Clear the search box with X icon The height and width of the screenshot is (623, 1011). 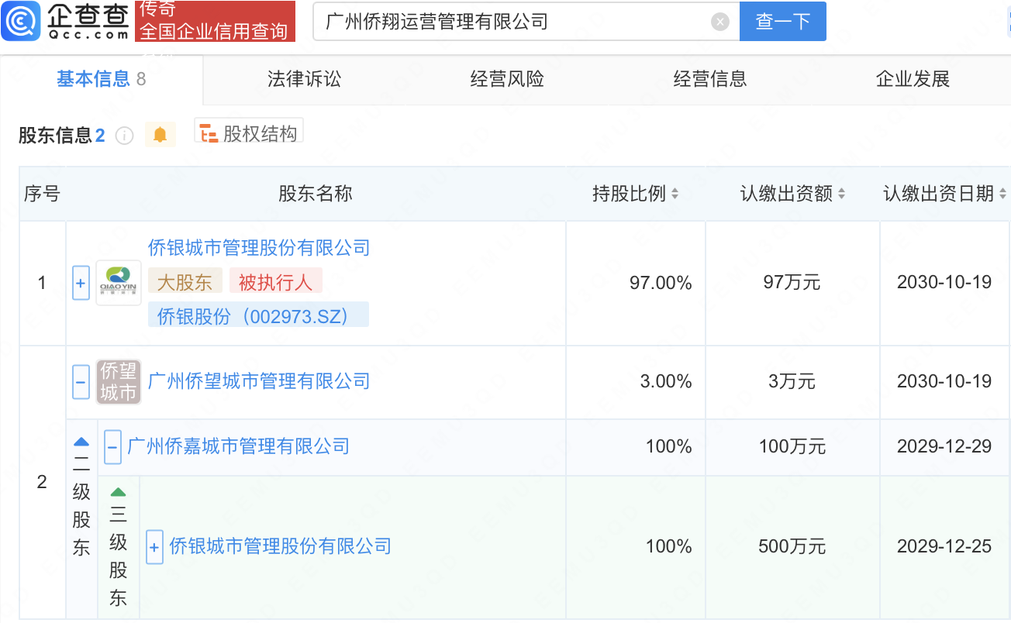[720, 22]
